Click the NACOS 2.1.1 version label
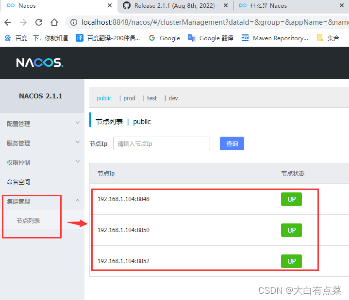This screenshot has width=349, height=300. (x=41, y=96)
